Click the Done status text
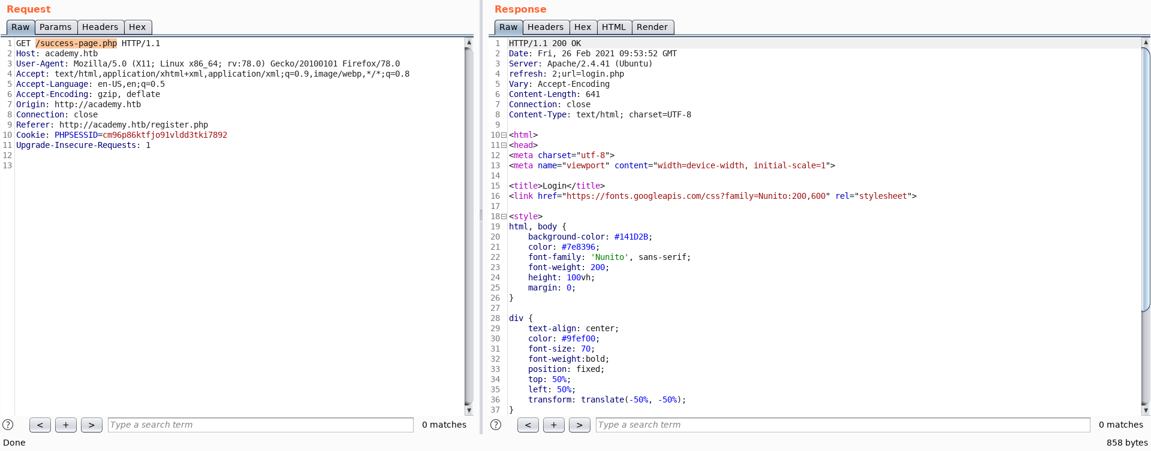 coord(14,443)
